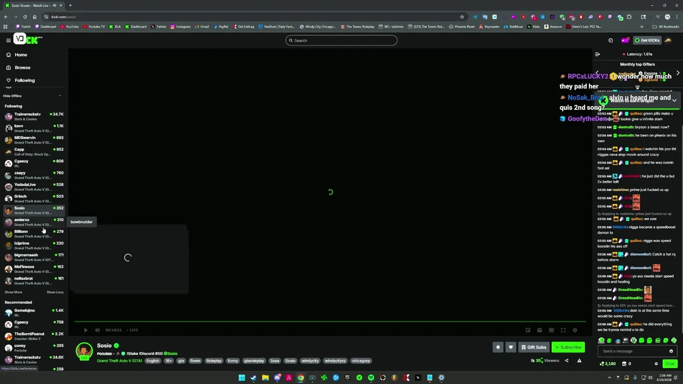Open bigmanaash channel in the sidebar
The height and width of the screenshot is (384, 683).
(x=34, y=257)
